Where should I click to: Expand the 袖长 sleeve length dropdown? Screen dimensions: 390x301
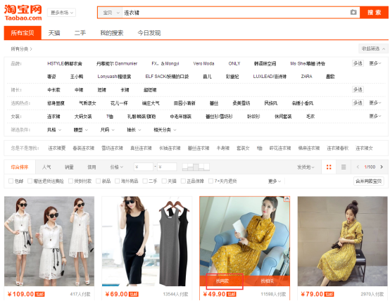pos(134,129)
